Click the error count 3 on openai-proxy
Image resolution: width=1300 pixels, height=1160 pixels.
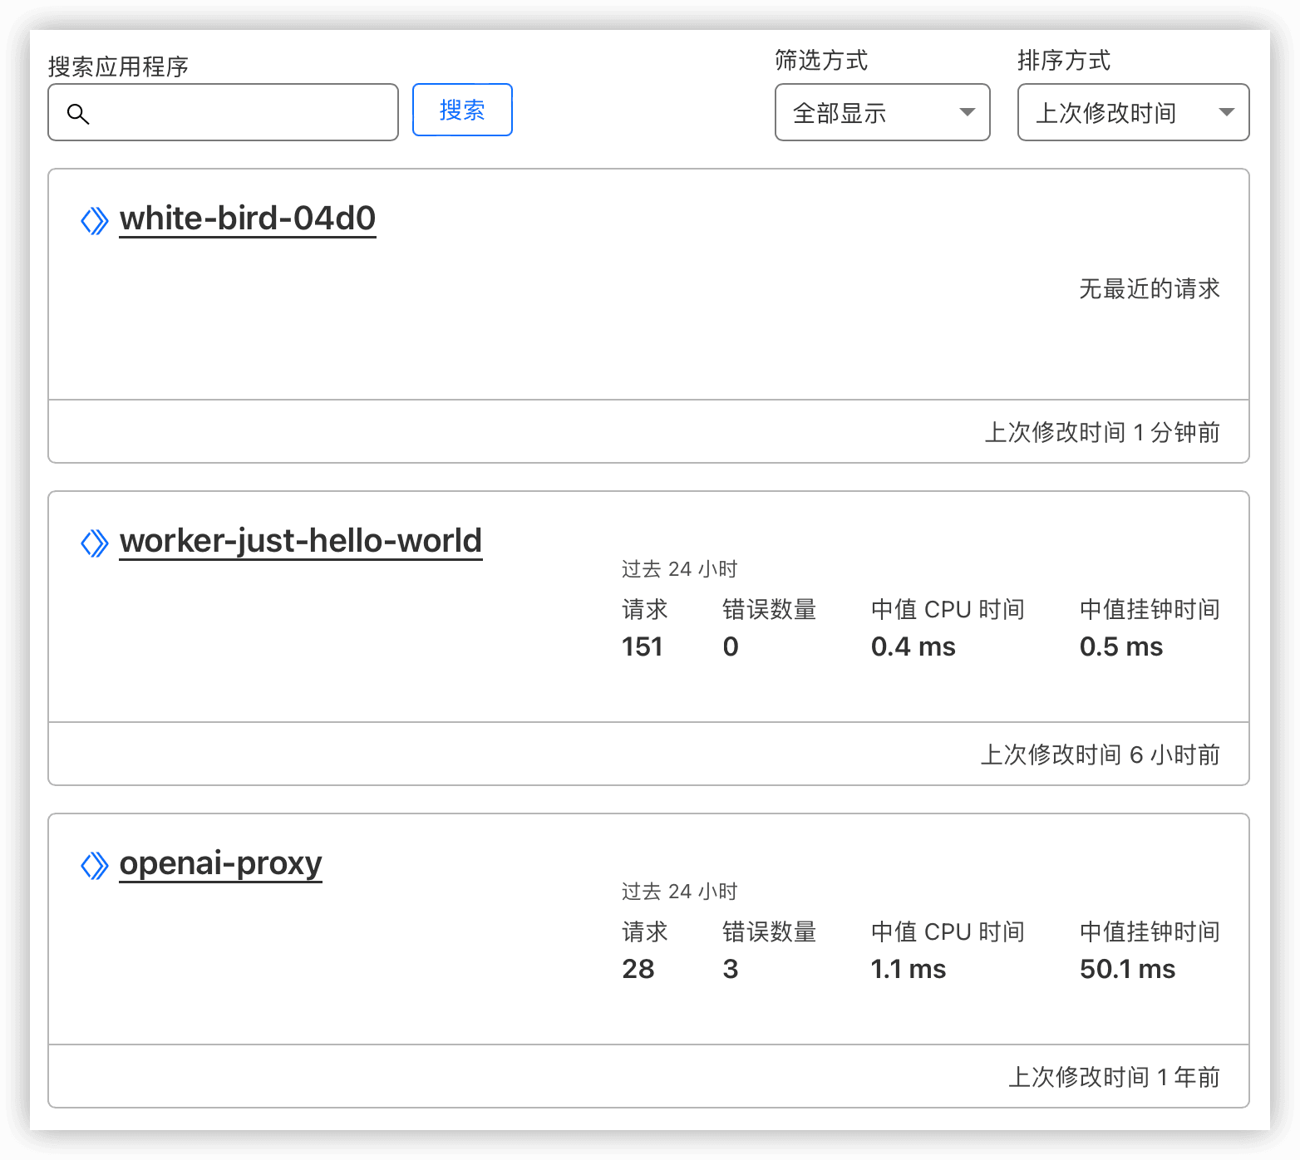pos(730,969)
